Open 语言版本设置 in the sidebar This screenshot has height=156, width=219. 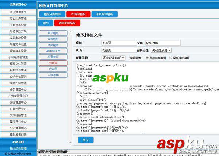18,51
